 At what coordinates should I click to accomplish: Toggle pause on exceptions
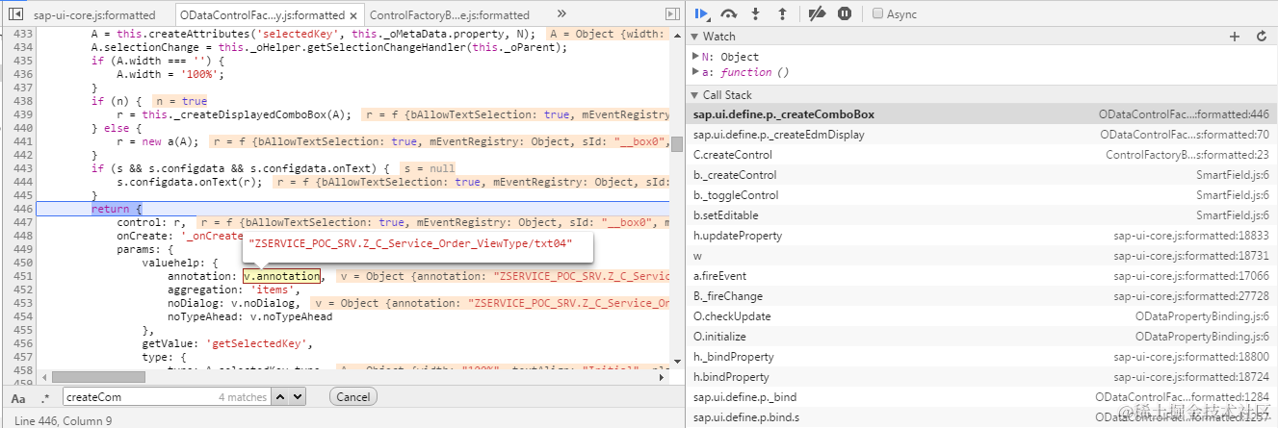pyautogui.click(x=844, y=14)
